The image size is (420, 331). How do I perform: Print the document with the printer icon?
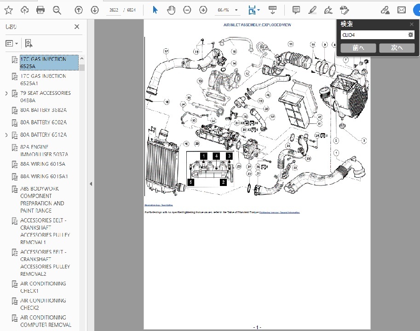click(40, 10)
